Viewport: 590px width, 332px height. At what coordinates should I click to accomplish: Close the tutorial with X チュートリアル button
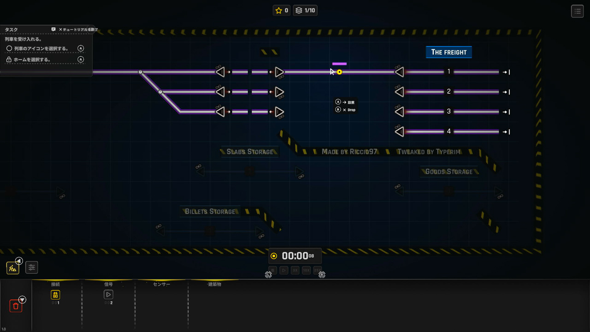[78, 30]
